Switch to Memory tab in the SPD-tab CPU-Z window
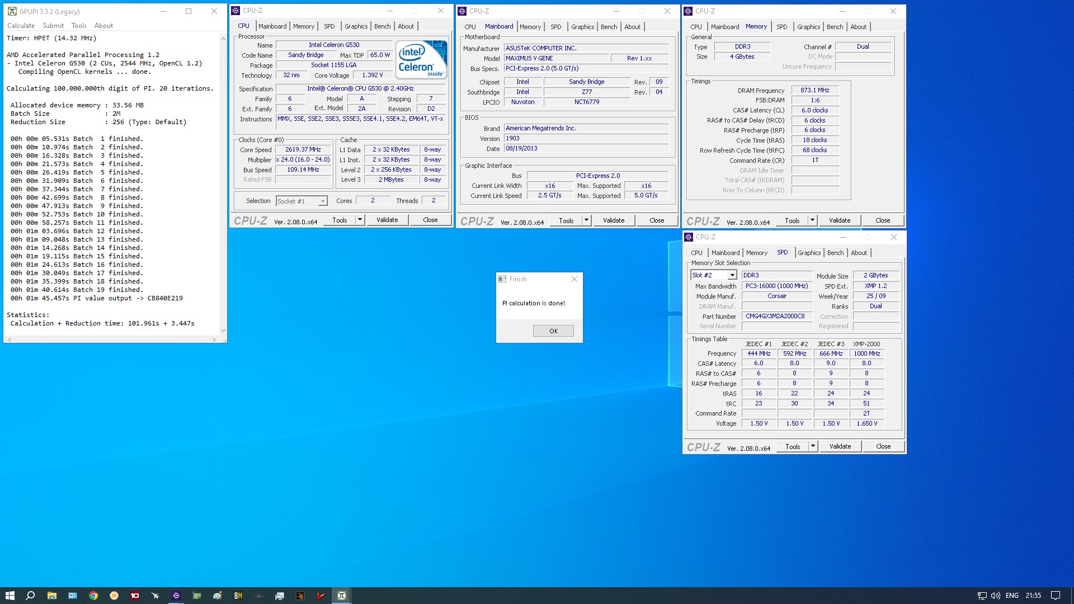The width and height of the screenshot is (1074, 604). point(756,253)
